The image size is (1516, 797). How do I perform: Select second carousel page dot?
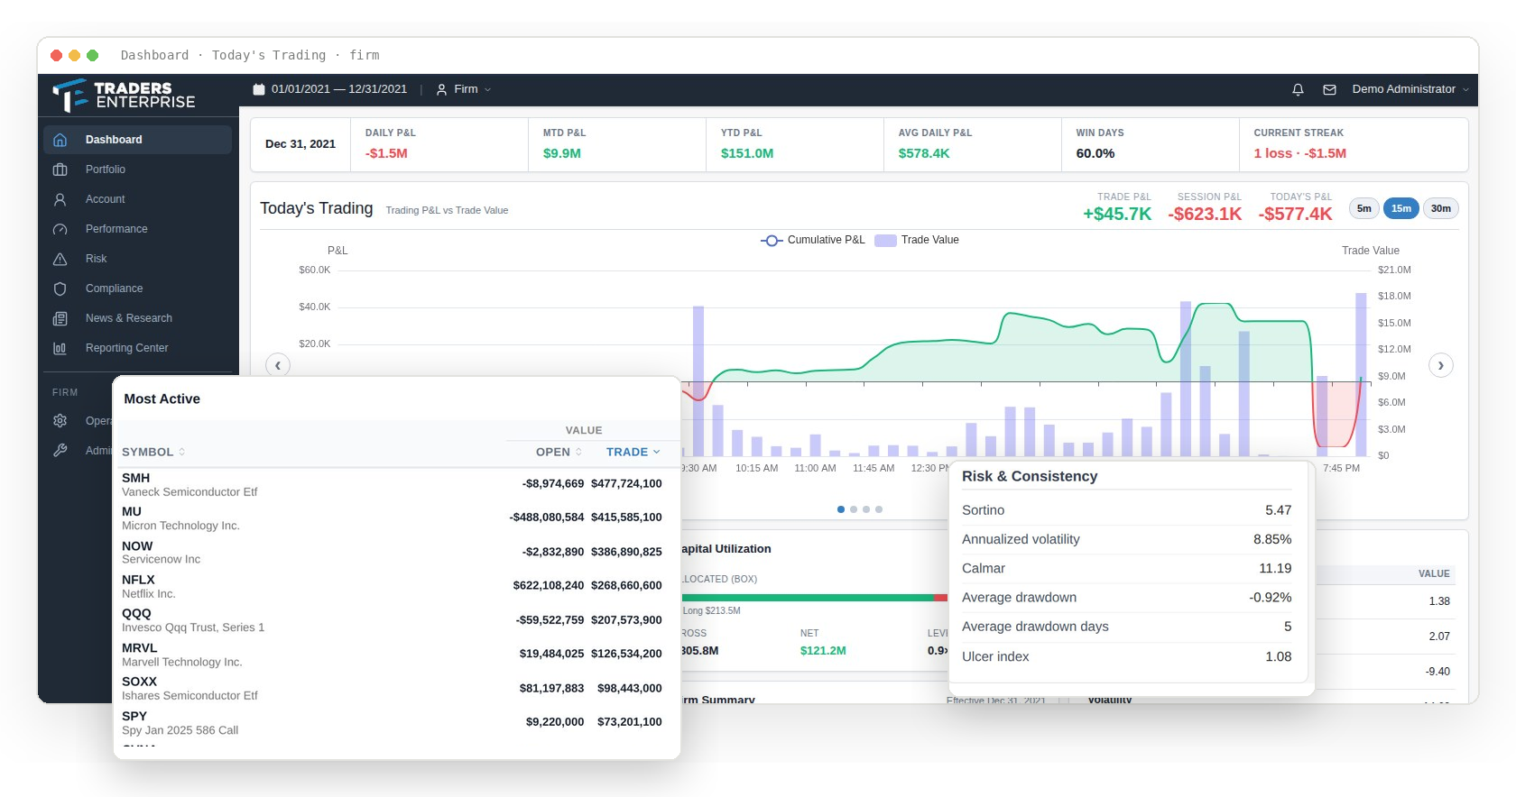point(854,509)
